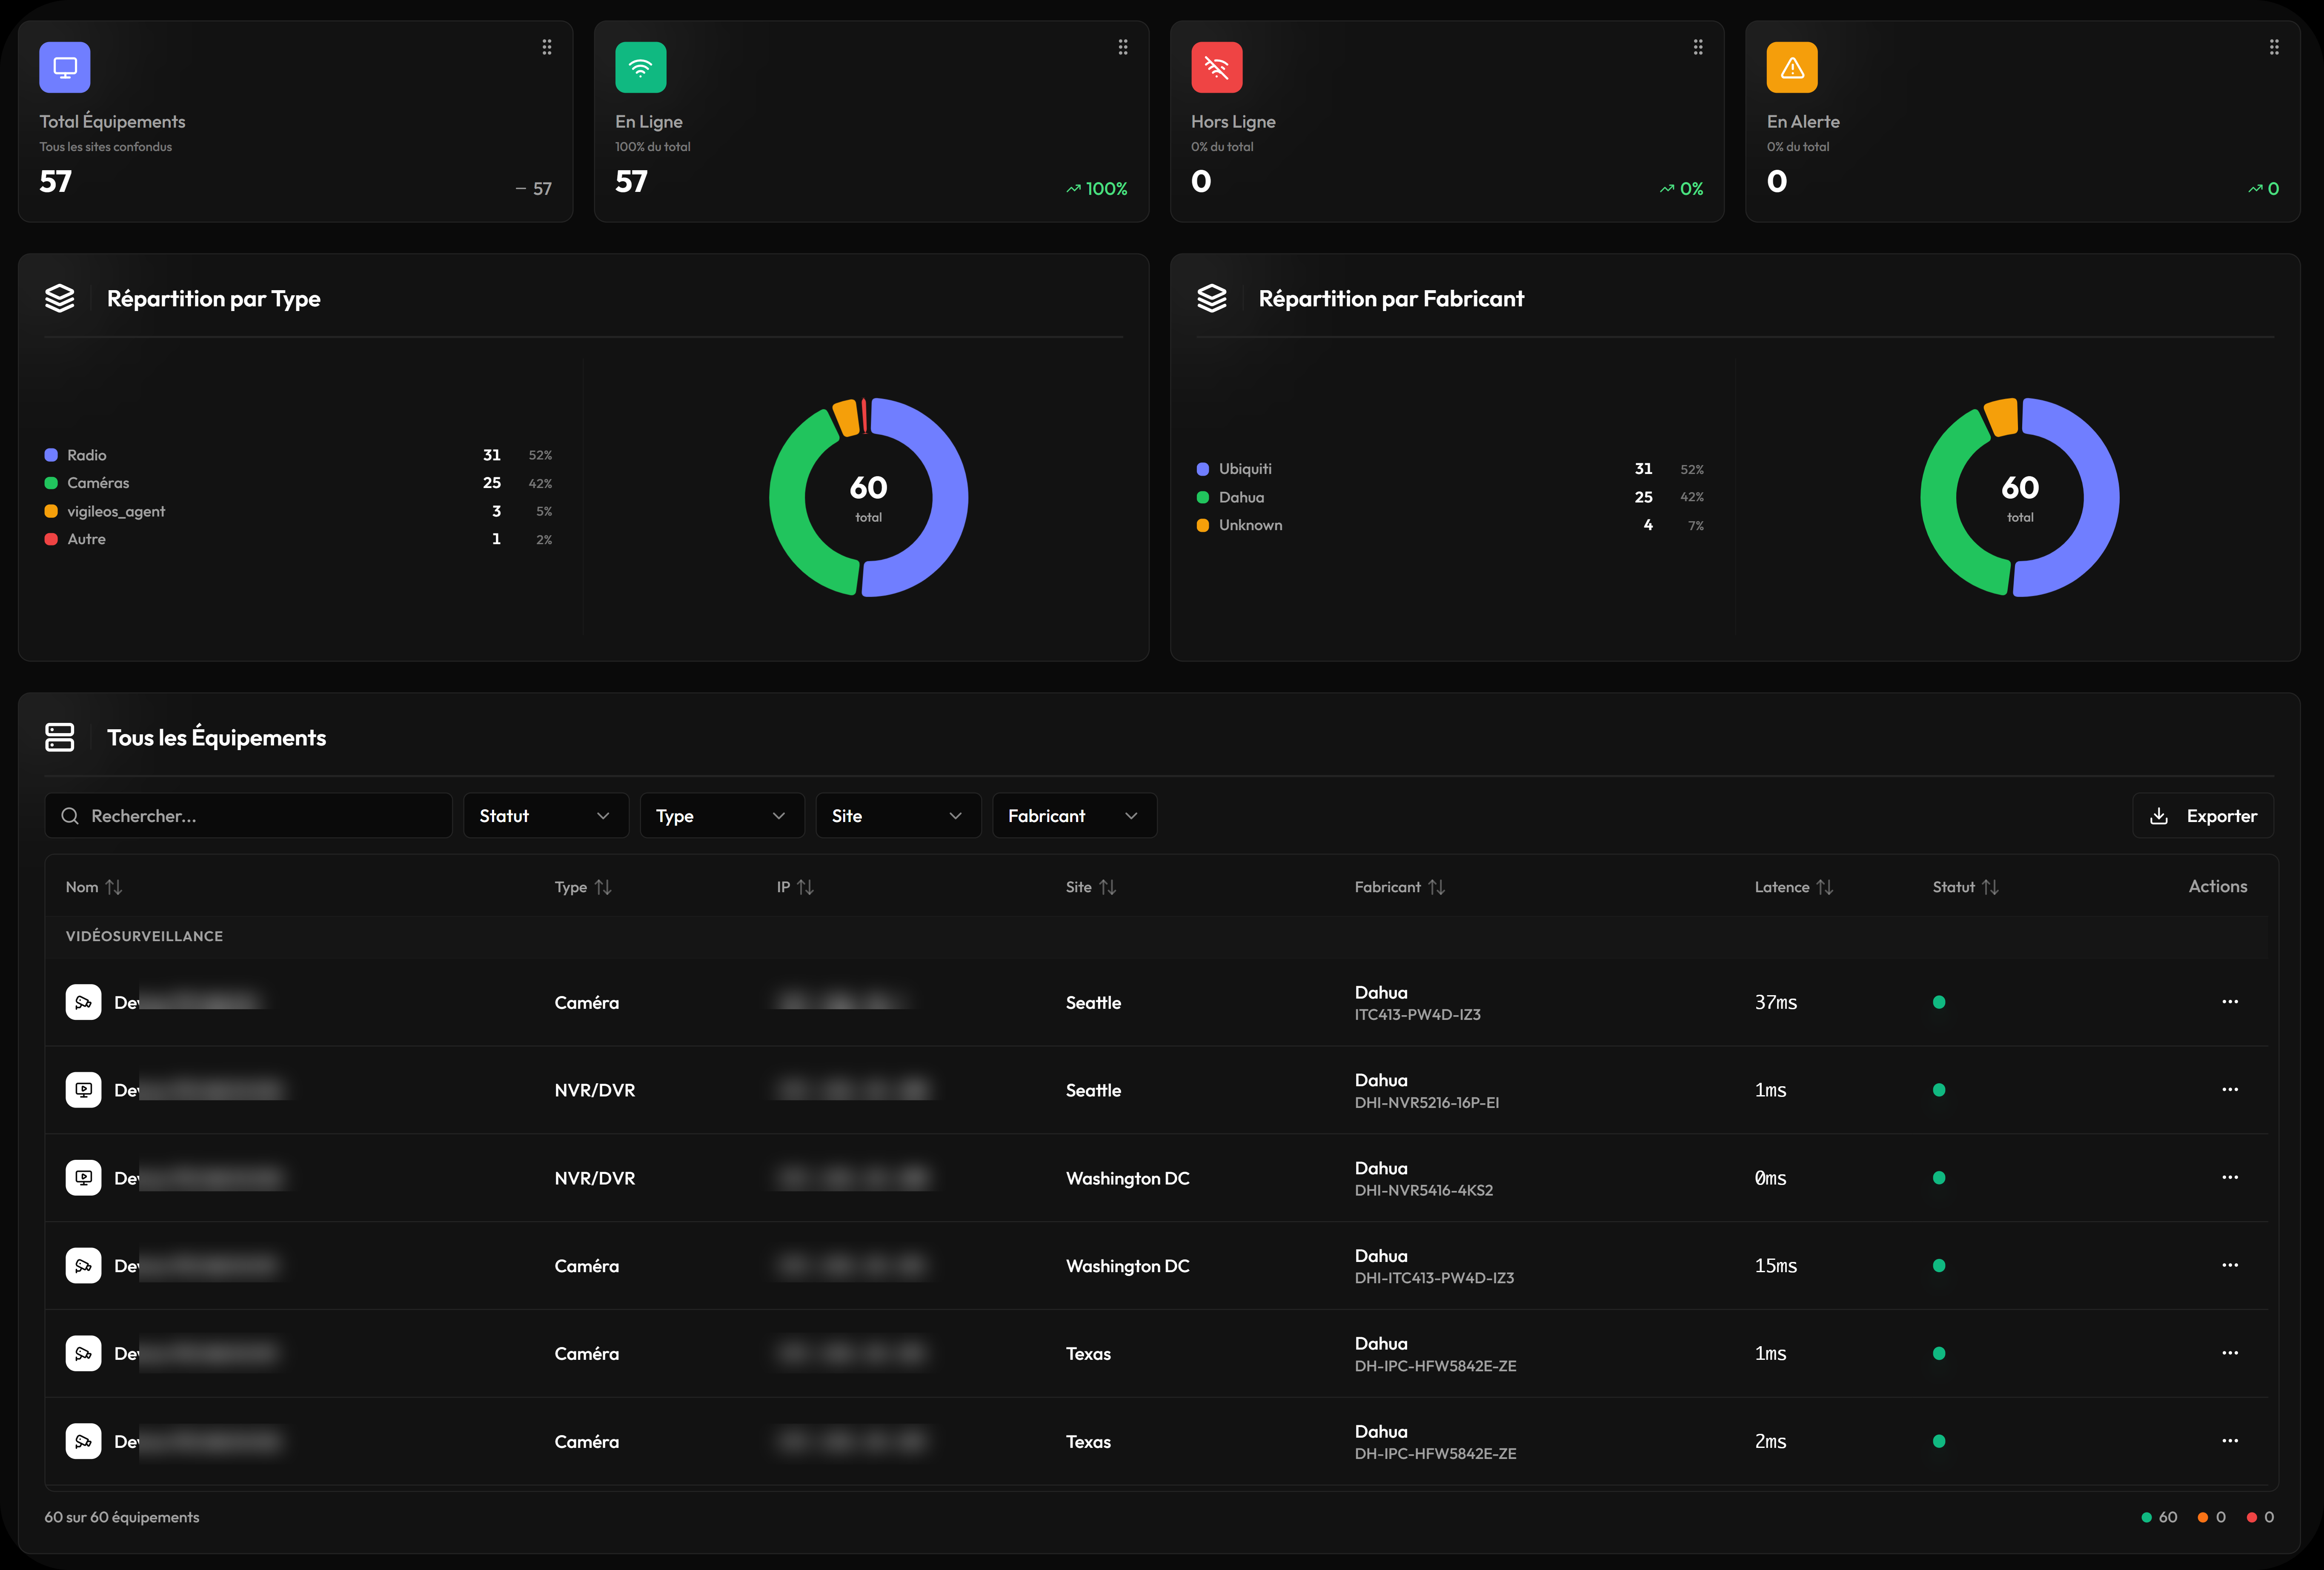
Task: Click the Seattle site of 1ms row
Action: coord(1093,1090)
